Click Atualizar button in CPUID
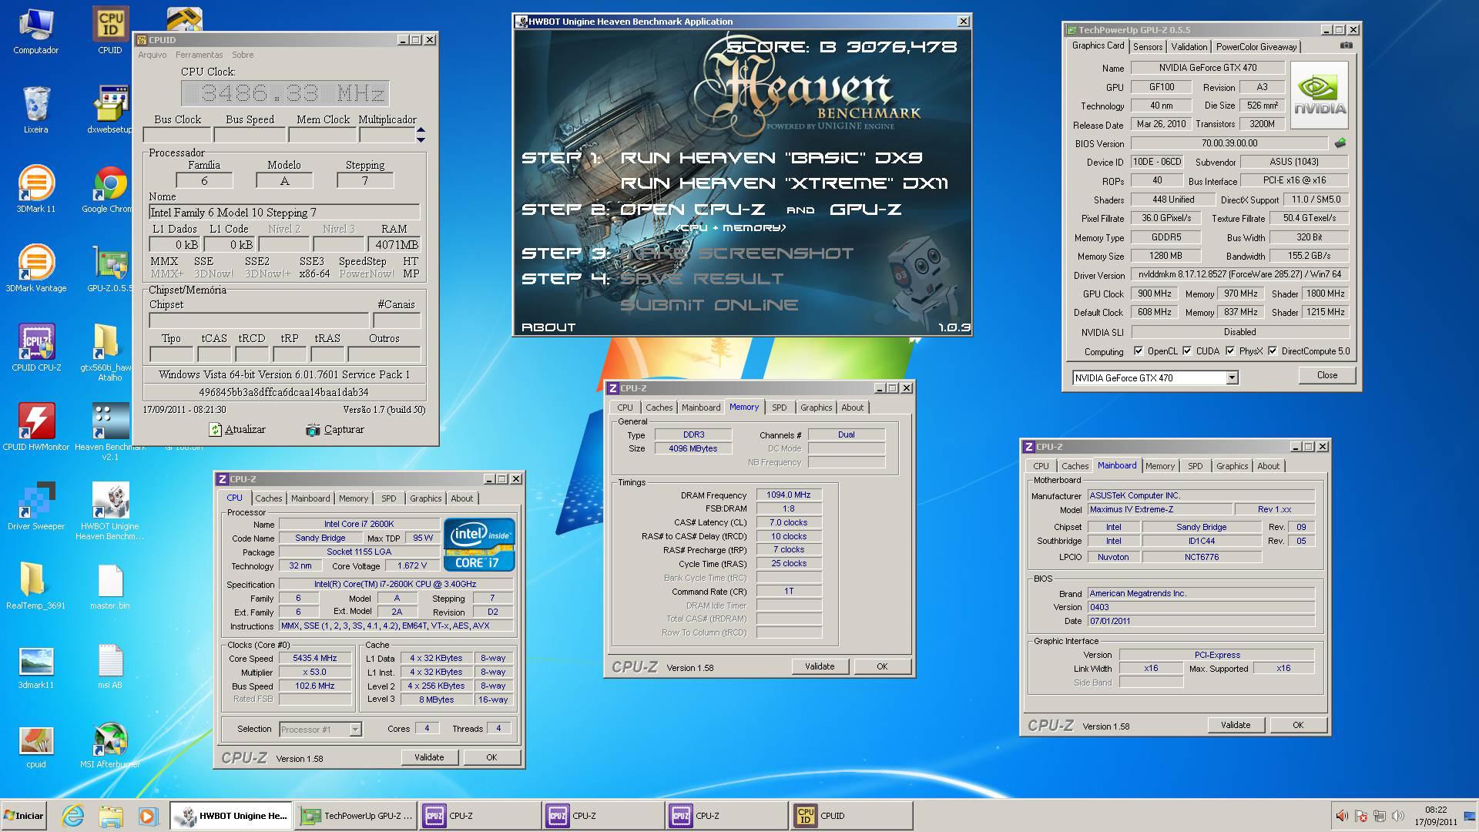Viewport: 1479px width, 832px height. (237, 429)
